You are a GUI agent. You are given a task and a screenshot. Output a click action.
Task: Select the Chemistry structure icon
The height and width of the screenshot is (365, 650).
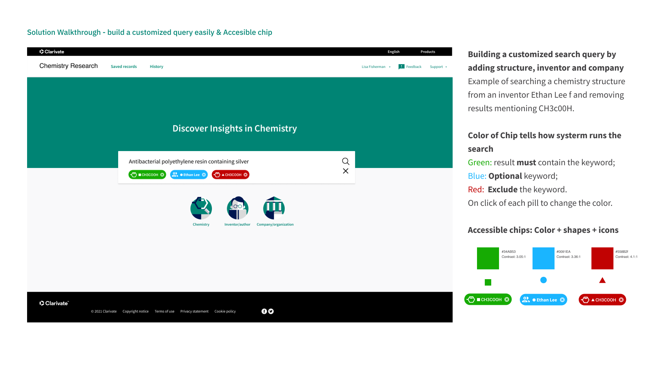(201, 208)
